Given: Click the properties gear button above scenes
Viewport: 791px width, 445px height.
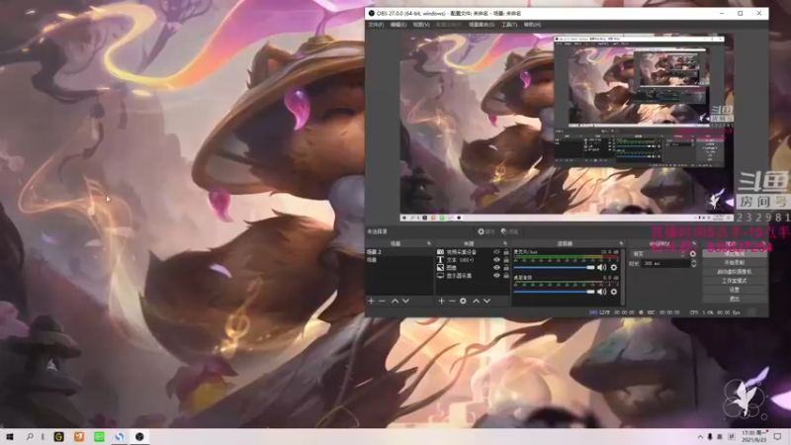Looking at the screenshot, I should point(486,231).
